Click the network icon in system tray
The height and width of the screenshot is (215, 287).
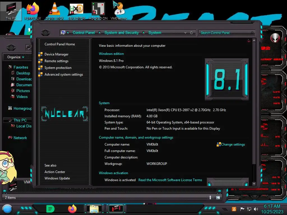pos(249,209)
